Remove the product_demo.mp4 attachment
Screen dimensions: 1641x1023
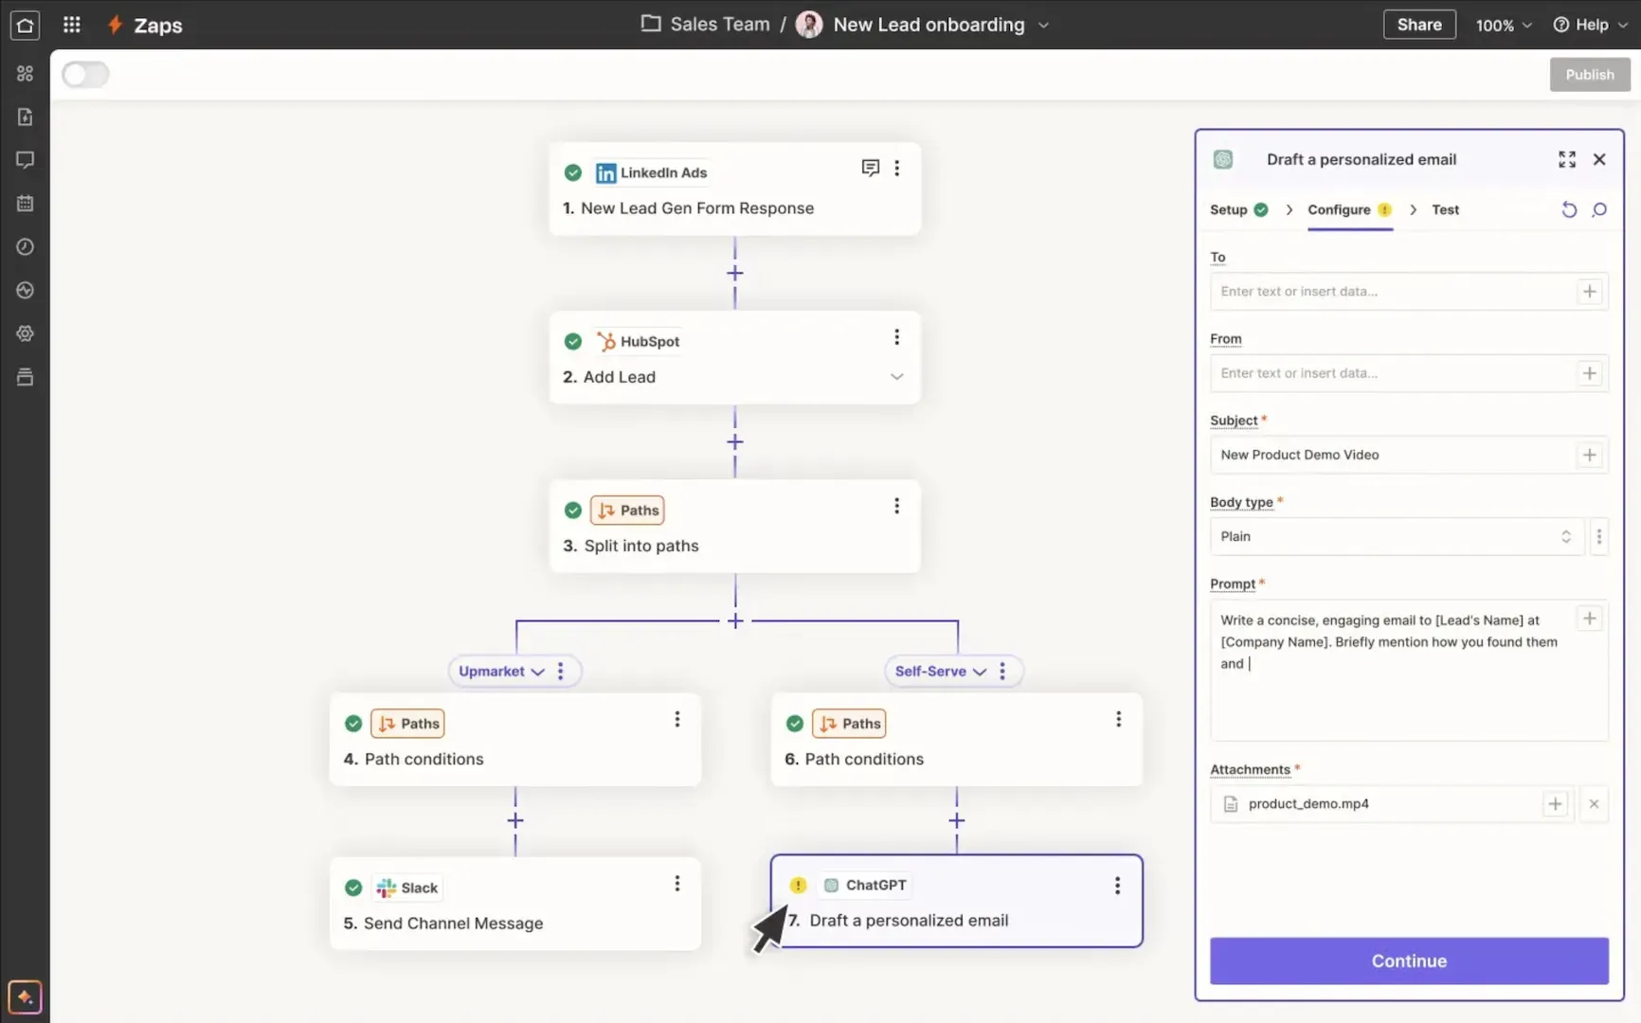tap(1594, 803)
